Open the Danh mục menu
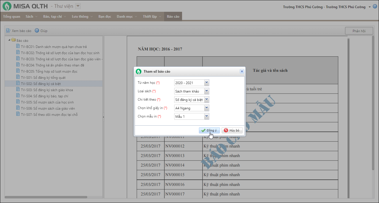 [x=127, y=17]
